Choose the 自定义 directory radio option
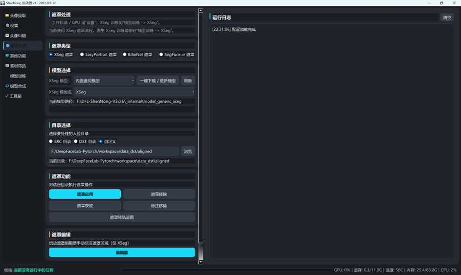 (x=107, y=141)
